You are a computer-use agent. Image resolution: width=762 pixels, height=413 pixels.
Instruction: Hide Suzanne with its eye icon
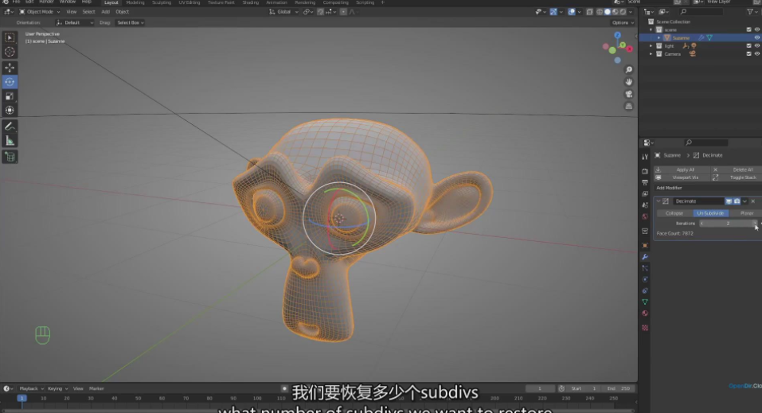point(756,38)
